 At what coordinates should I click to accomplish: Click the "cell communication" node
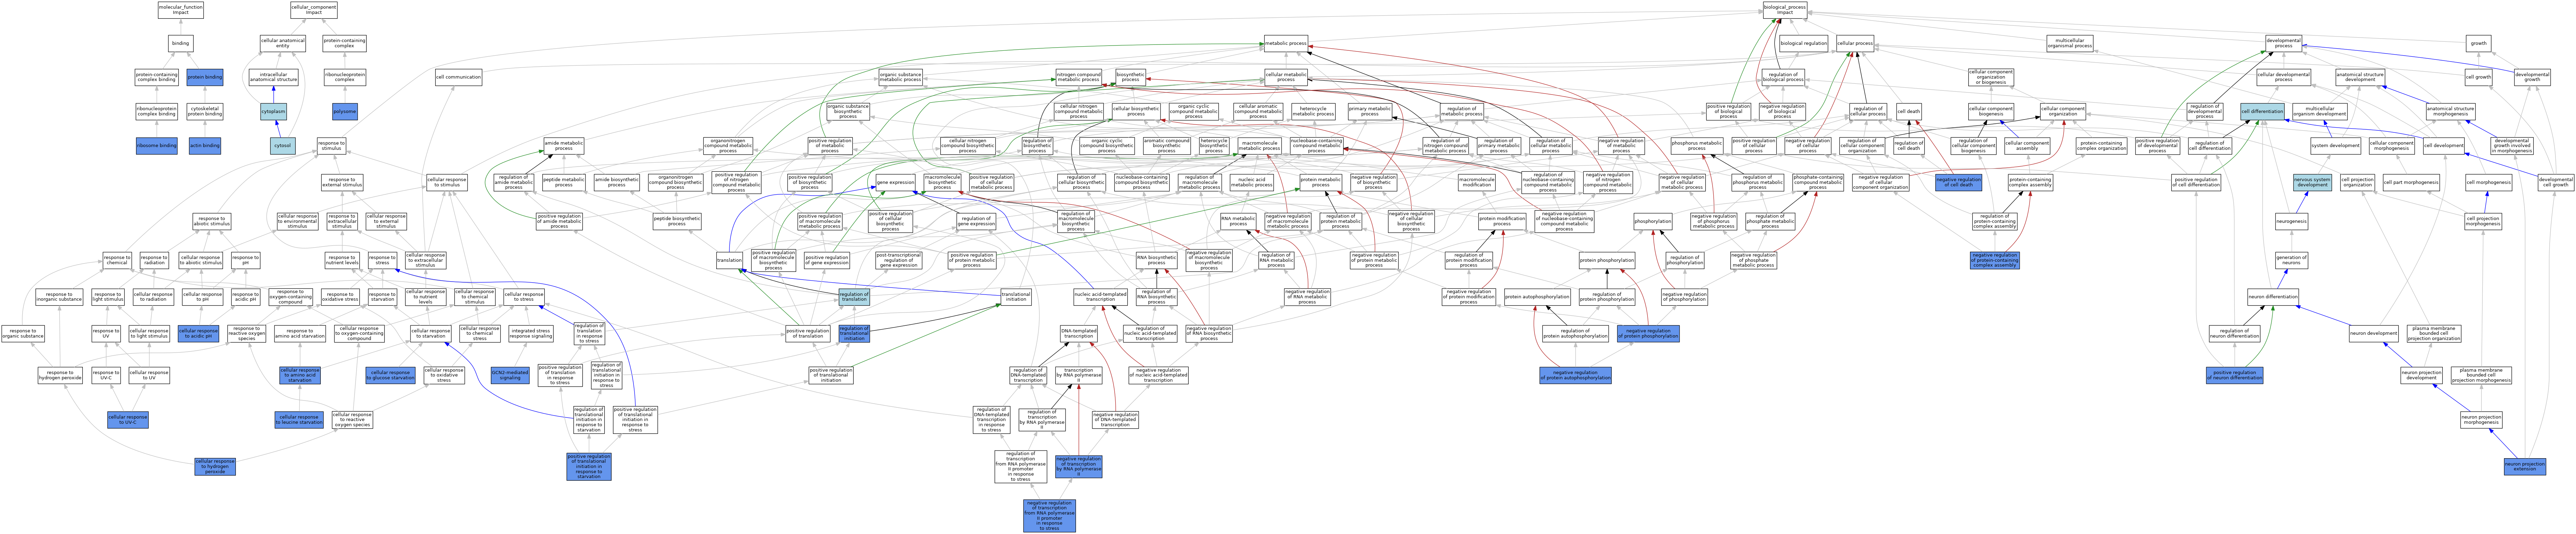(458, 77)
